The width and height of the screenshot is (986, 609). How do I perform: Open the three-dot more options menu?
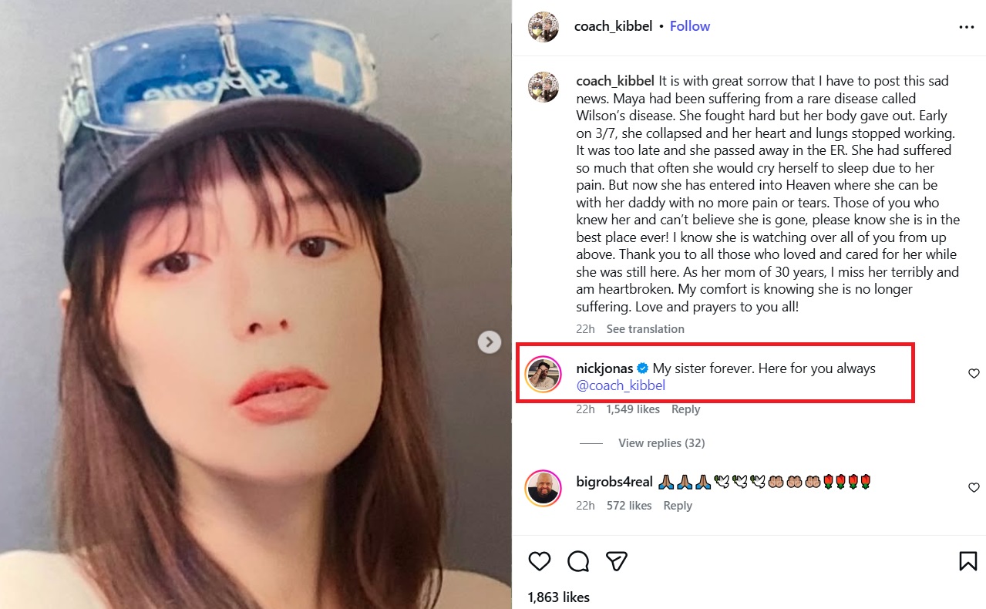tap(967, 27)
